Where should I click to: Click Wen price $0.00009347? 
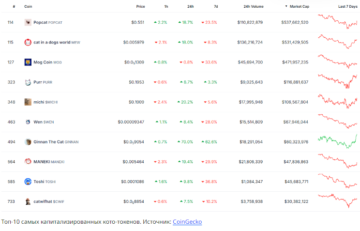tap(131, 122)
